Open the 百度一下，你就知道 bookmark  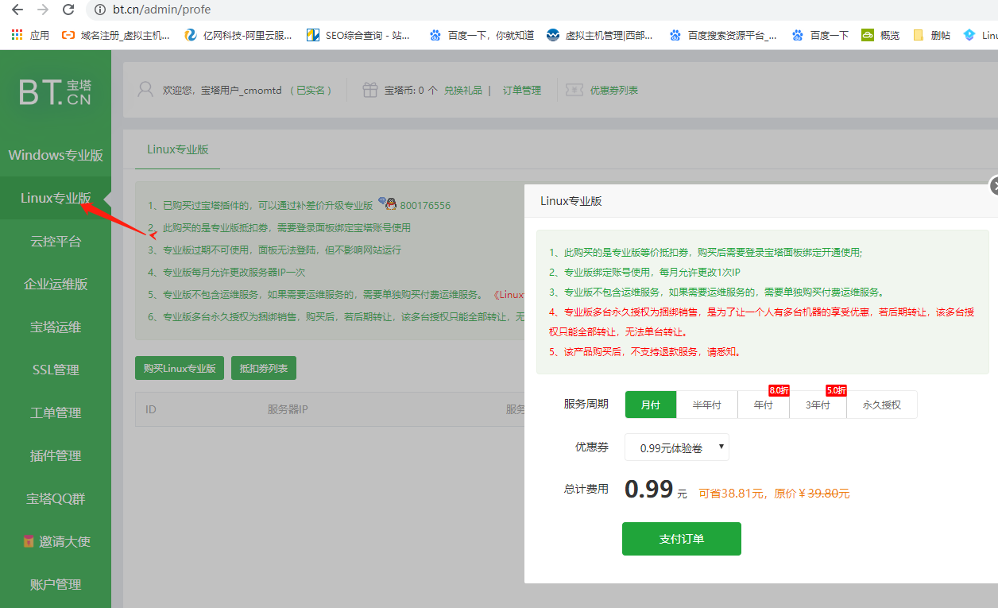coord(482,35)
